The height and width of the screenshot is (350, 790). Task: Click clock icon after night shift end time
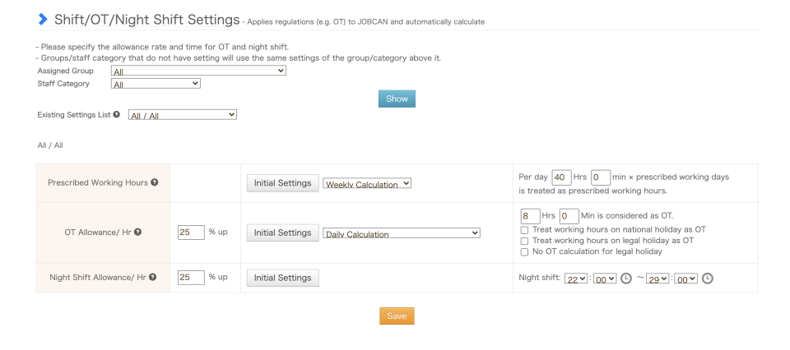(x=707, y=278)
